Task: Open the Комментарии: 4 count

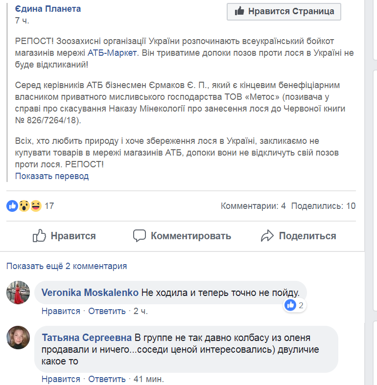Action: tap(253, 206)
